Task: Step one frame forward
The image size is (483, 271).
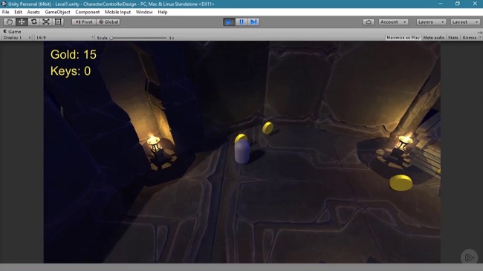Action: 253,22
